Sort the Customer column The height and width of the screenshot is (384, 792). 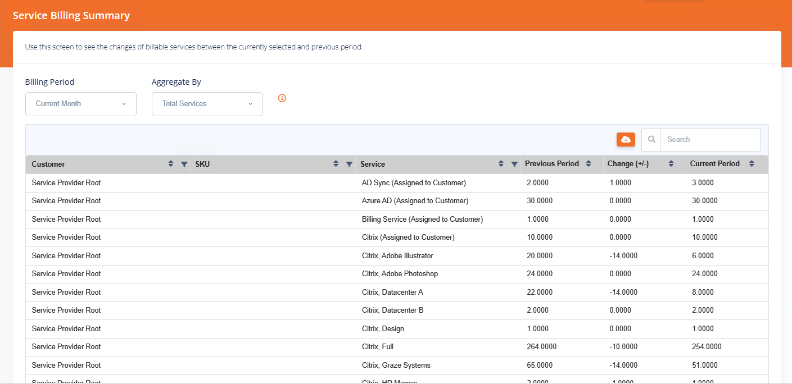pyautogui.click(x=171, y=163)
